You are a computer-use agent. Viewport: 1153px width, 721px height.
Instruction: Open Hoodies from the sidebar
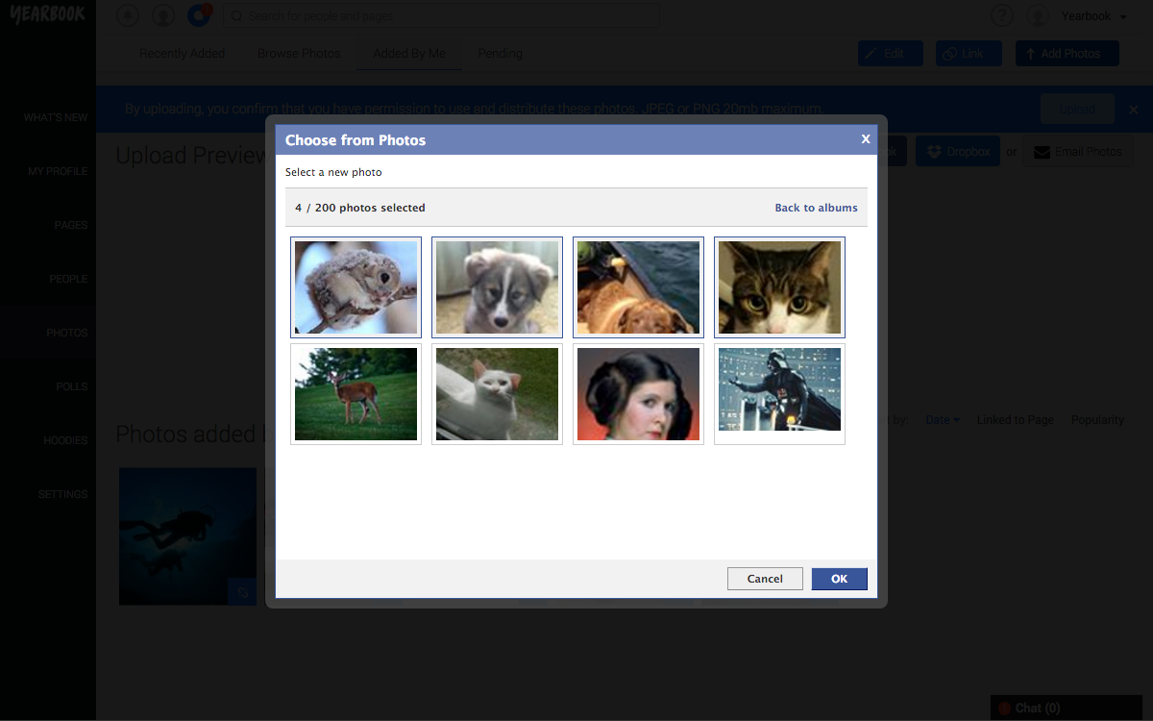[65, 440]
